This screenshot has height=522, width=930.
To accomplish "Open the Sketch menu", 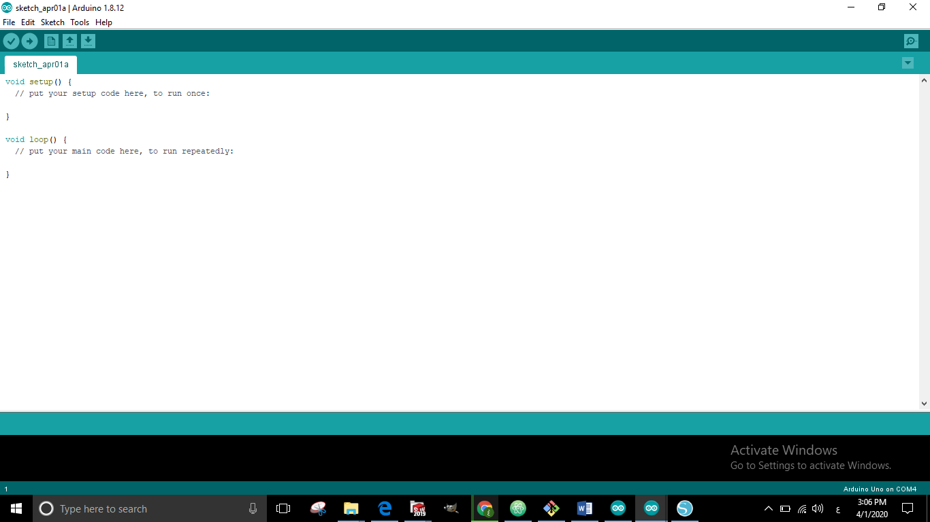I will pyautogui.click(x=52, y=22).
